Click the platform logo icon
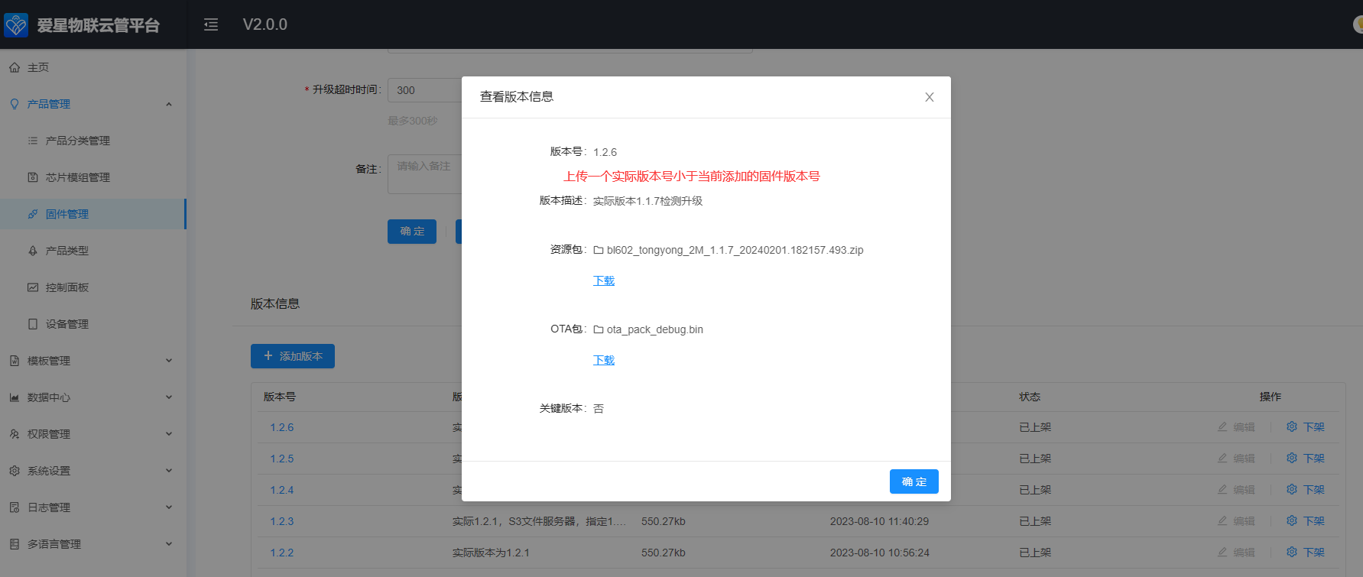1363x577 pixels. (x=16, y=24)
